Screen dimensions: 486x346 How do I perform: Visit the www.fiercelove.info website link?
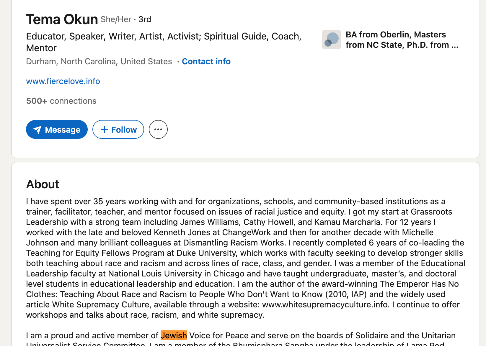pyautogui.click(x=63, y=81)
